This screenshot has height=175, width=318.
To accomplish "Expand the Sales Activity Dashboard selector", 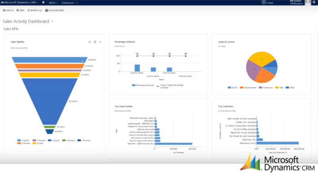I will click(52, 21).
